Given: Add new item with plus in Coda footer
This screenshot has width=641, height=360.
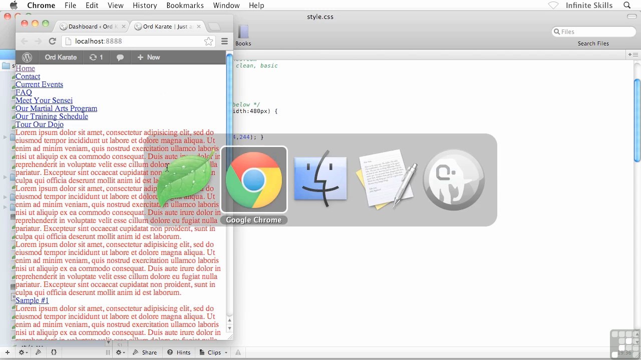Looking at the screenshot, I should point(7,352).
